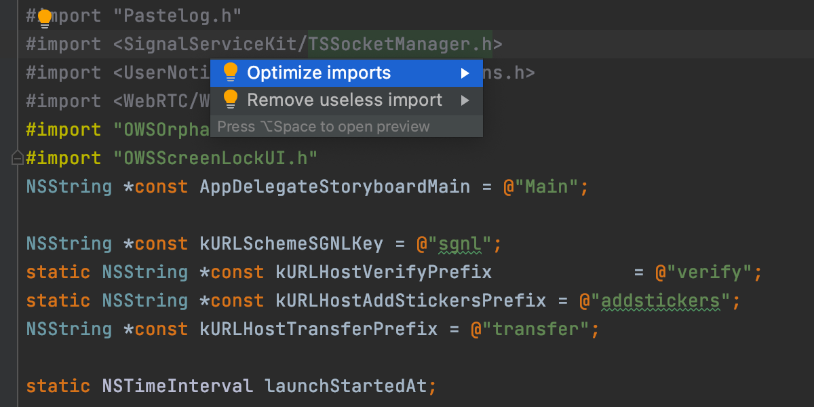
Task: Click the "Press ⌥Space to open preview" hint
Action: (x=324, y=127)
